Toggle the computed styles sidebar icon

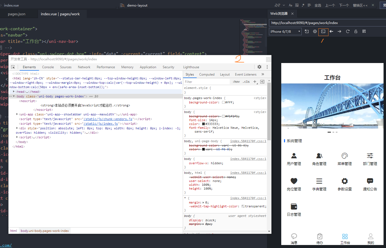(262, 82)
